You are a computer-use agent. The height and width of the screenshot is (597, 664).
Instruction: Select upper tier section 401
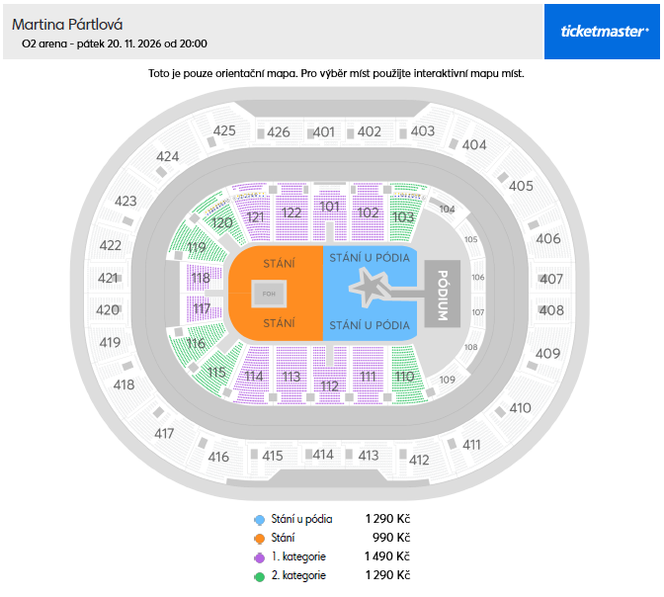coord(324,131)
